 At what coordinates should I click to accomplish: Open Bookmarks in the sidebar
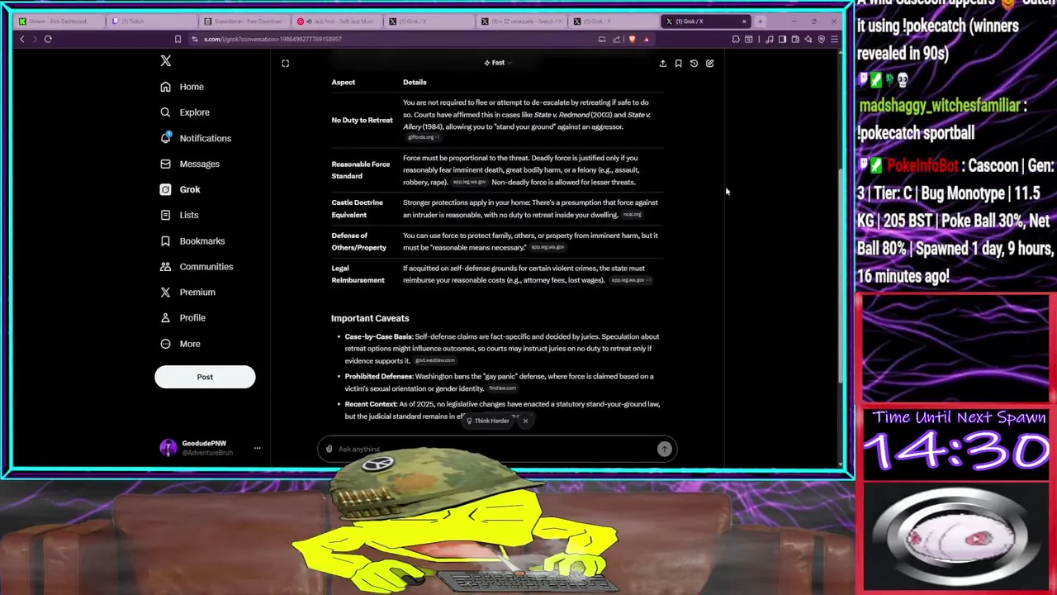(192, 240)
